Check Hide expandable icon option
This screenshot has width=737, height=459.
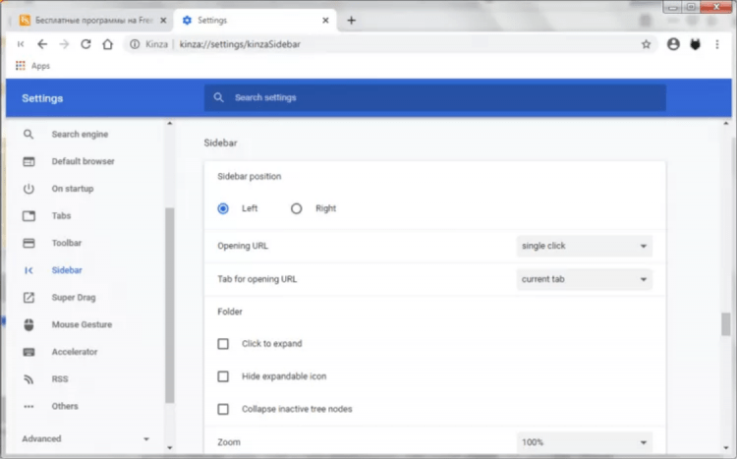tap(223, 376)
